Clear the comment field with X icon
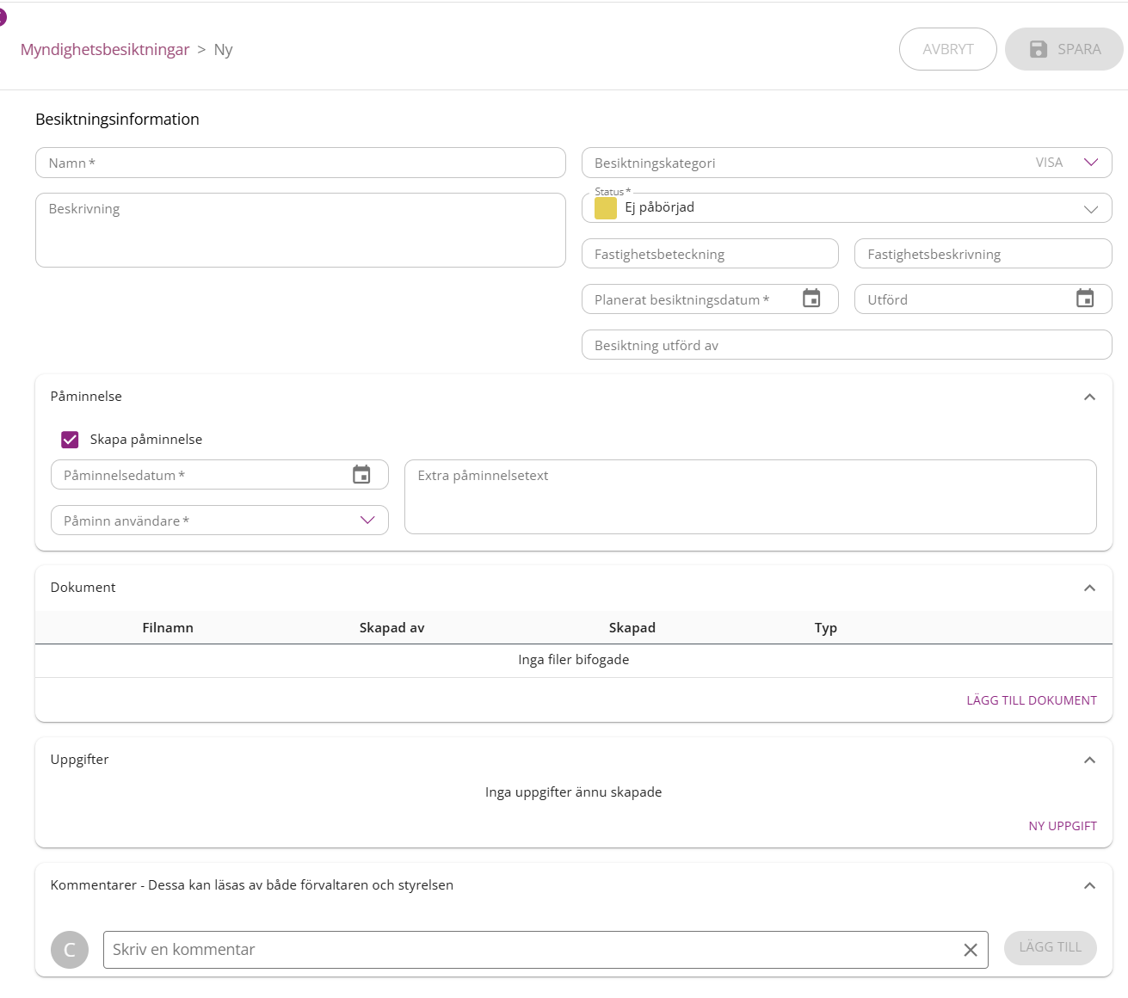 coord(971,950)
